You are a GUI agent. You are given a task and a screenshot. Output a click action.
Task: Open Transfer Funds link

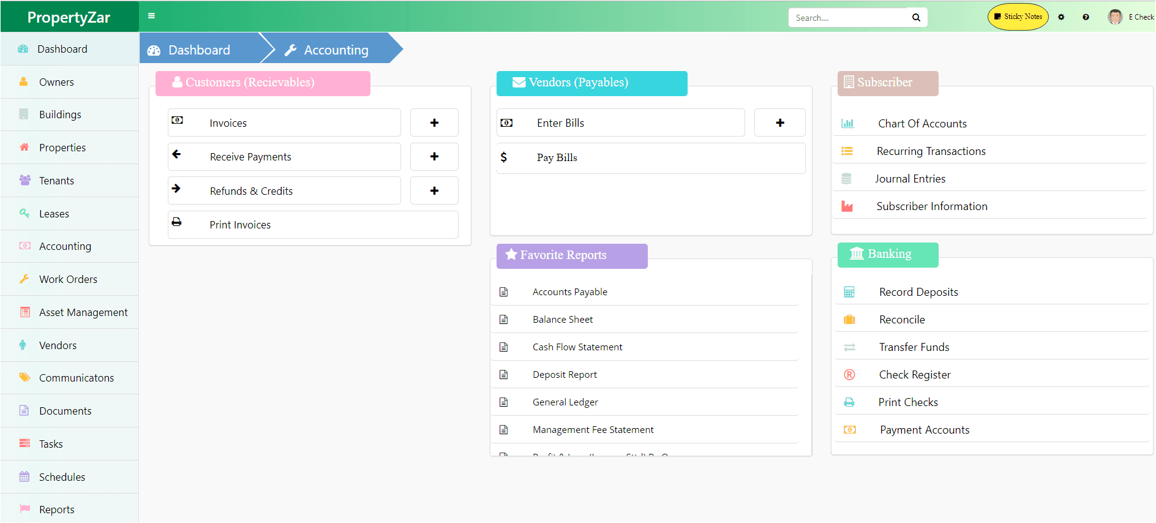point(914,347)
